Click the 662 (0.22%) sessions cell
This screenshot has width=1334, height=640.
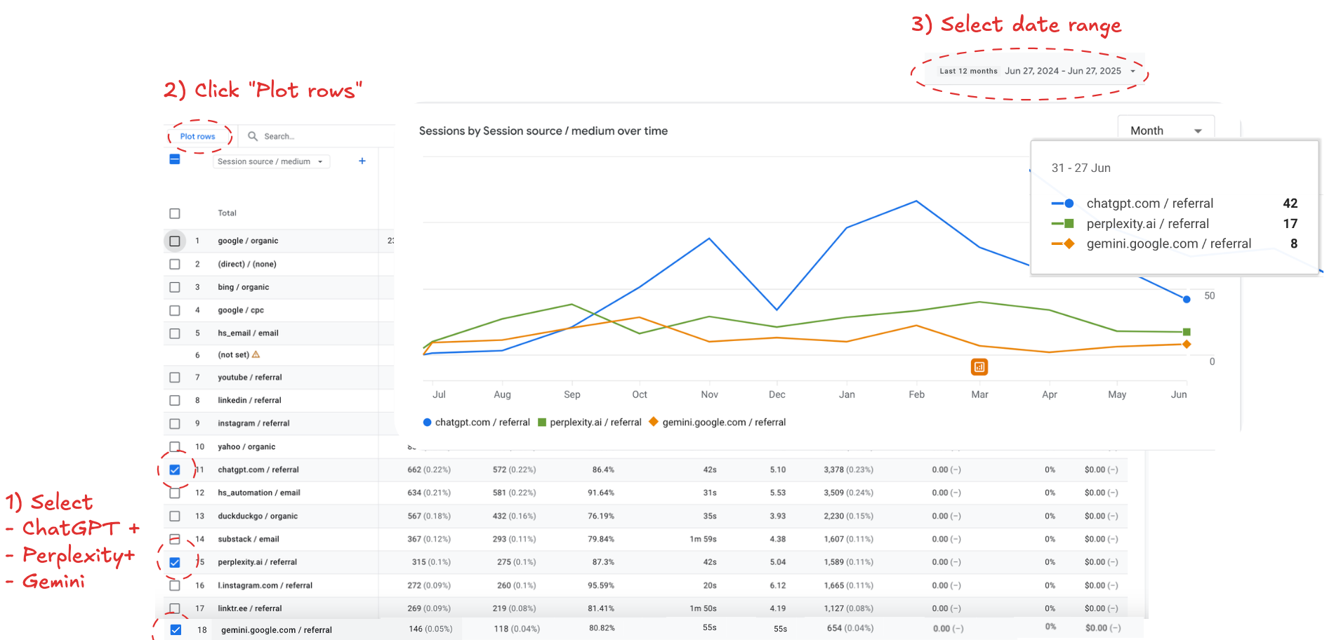point(429,469)
